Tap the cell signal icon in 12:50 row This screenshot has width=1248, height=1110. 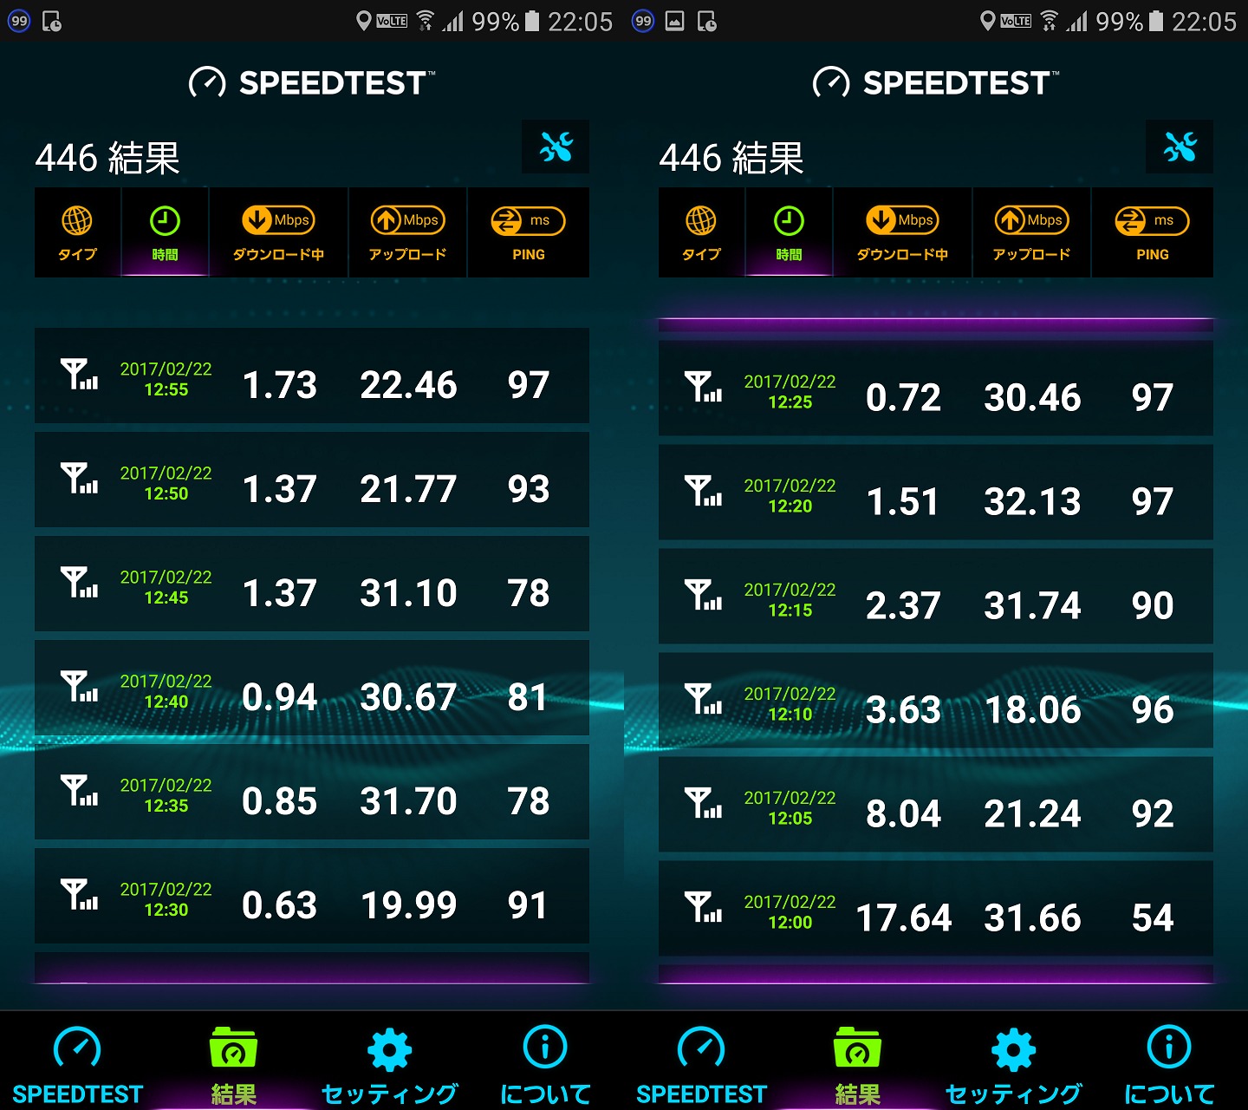point(79,479)
